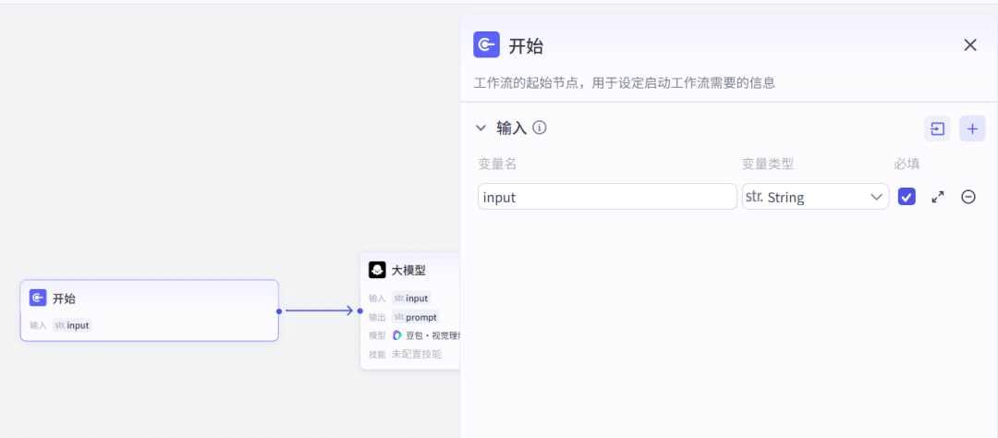Click the str.input tag in the 开始 node
Image resolution: width=998 pixels, height=438 pixels.
pos(72,325)
